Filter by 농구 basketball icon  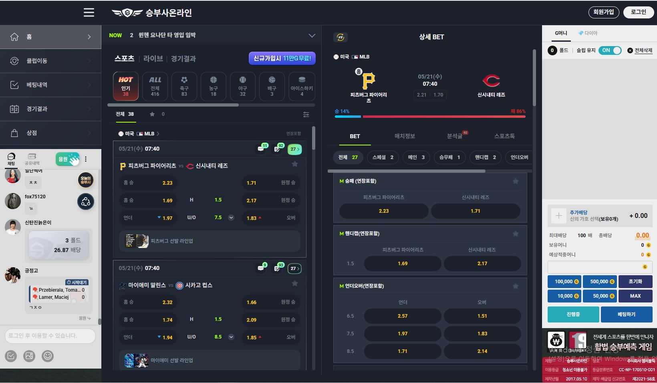pyautogui.click(x=214, y=86)
